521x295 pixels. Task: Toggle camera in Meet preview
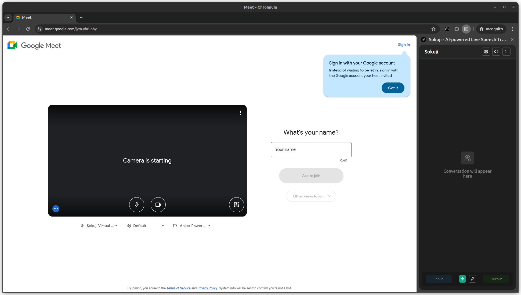(x=158, y=205)
